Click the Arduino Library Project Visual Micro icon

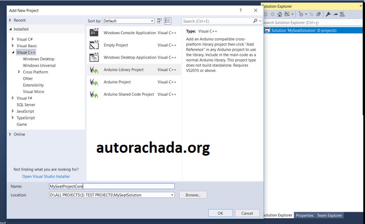(94, 70)
